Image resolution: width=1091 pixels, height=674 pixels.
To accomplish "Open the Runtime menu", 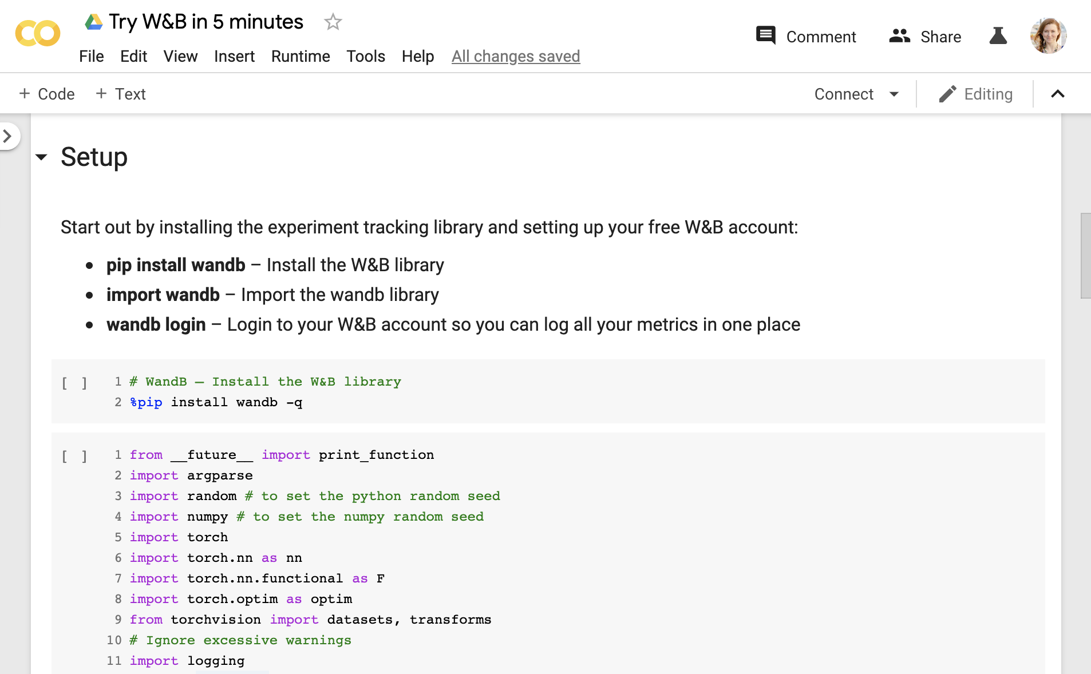I will click(x=300, y=56).
